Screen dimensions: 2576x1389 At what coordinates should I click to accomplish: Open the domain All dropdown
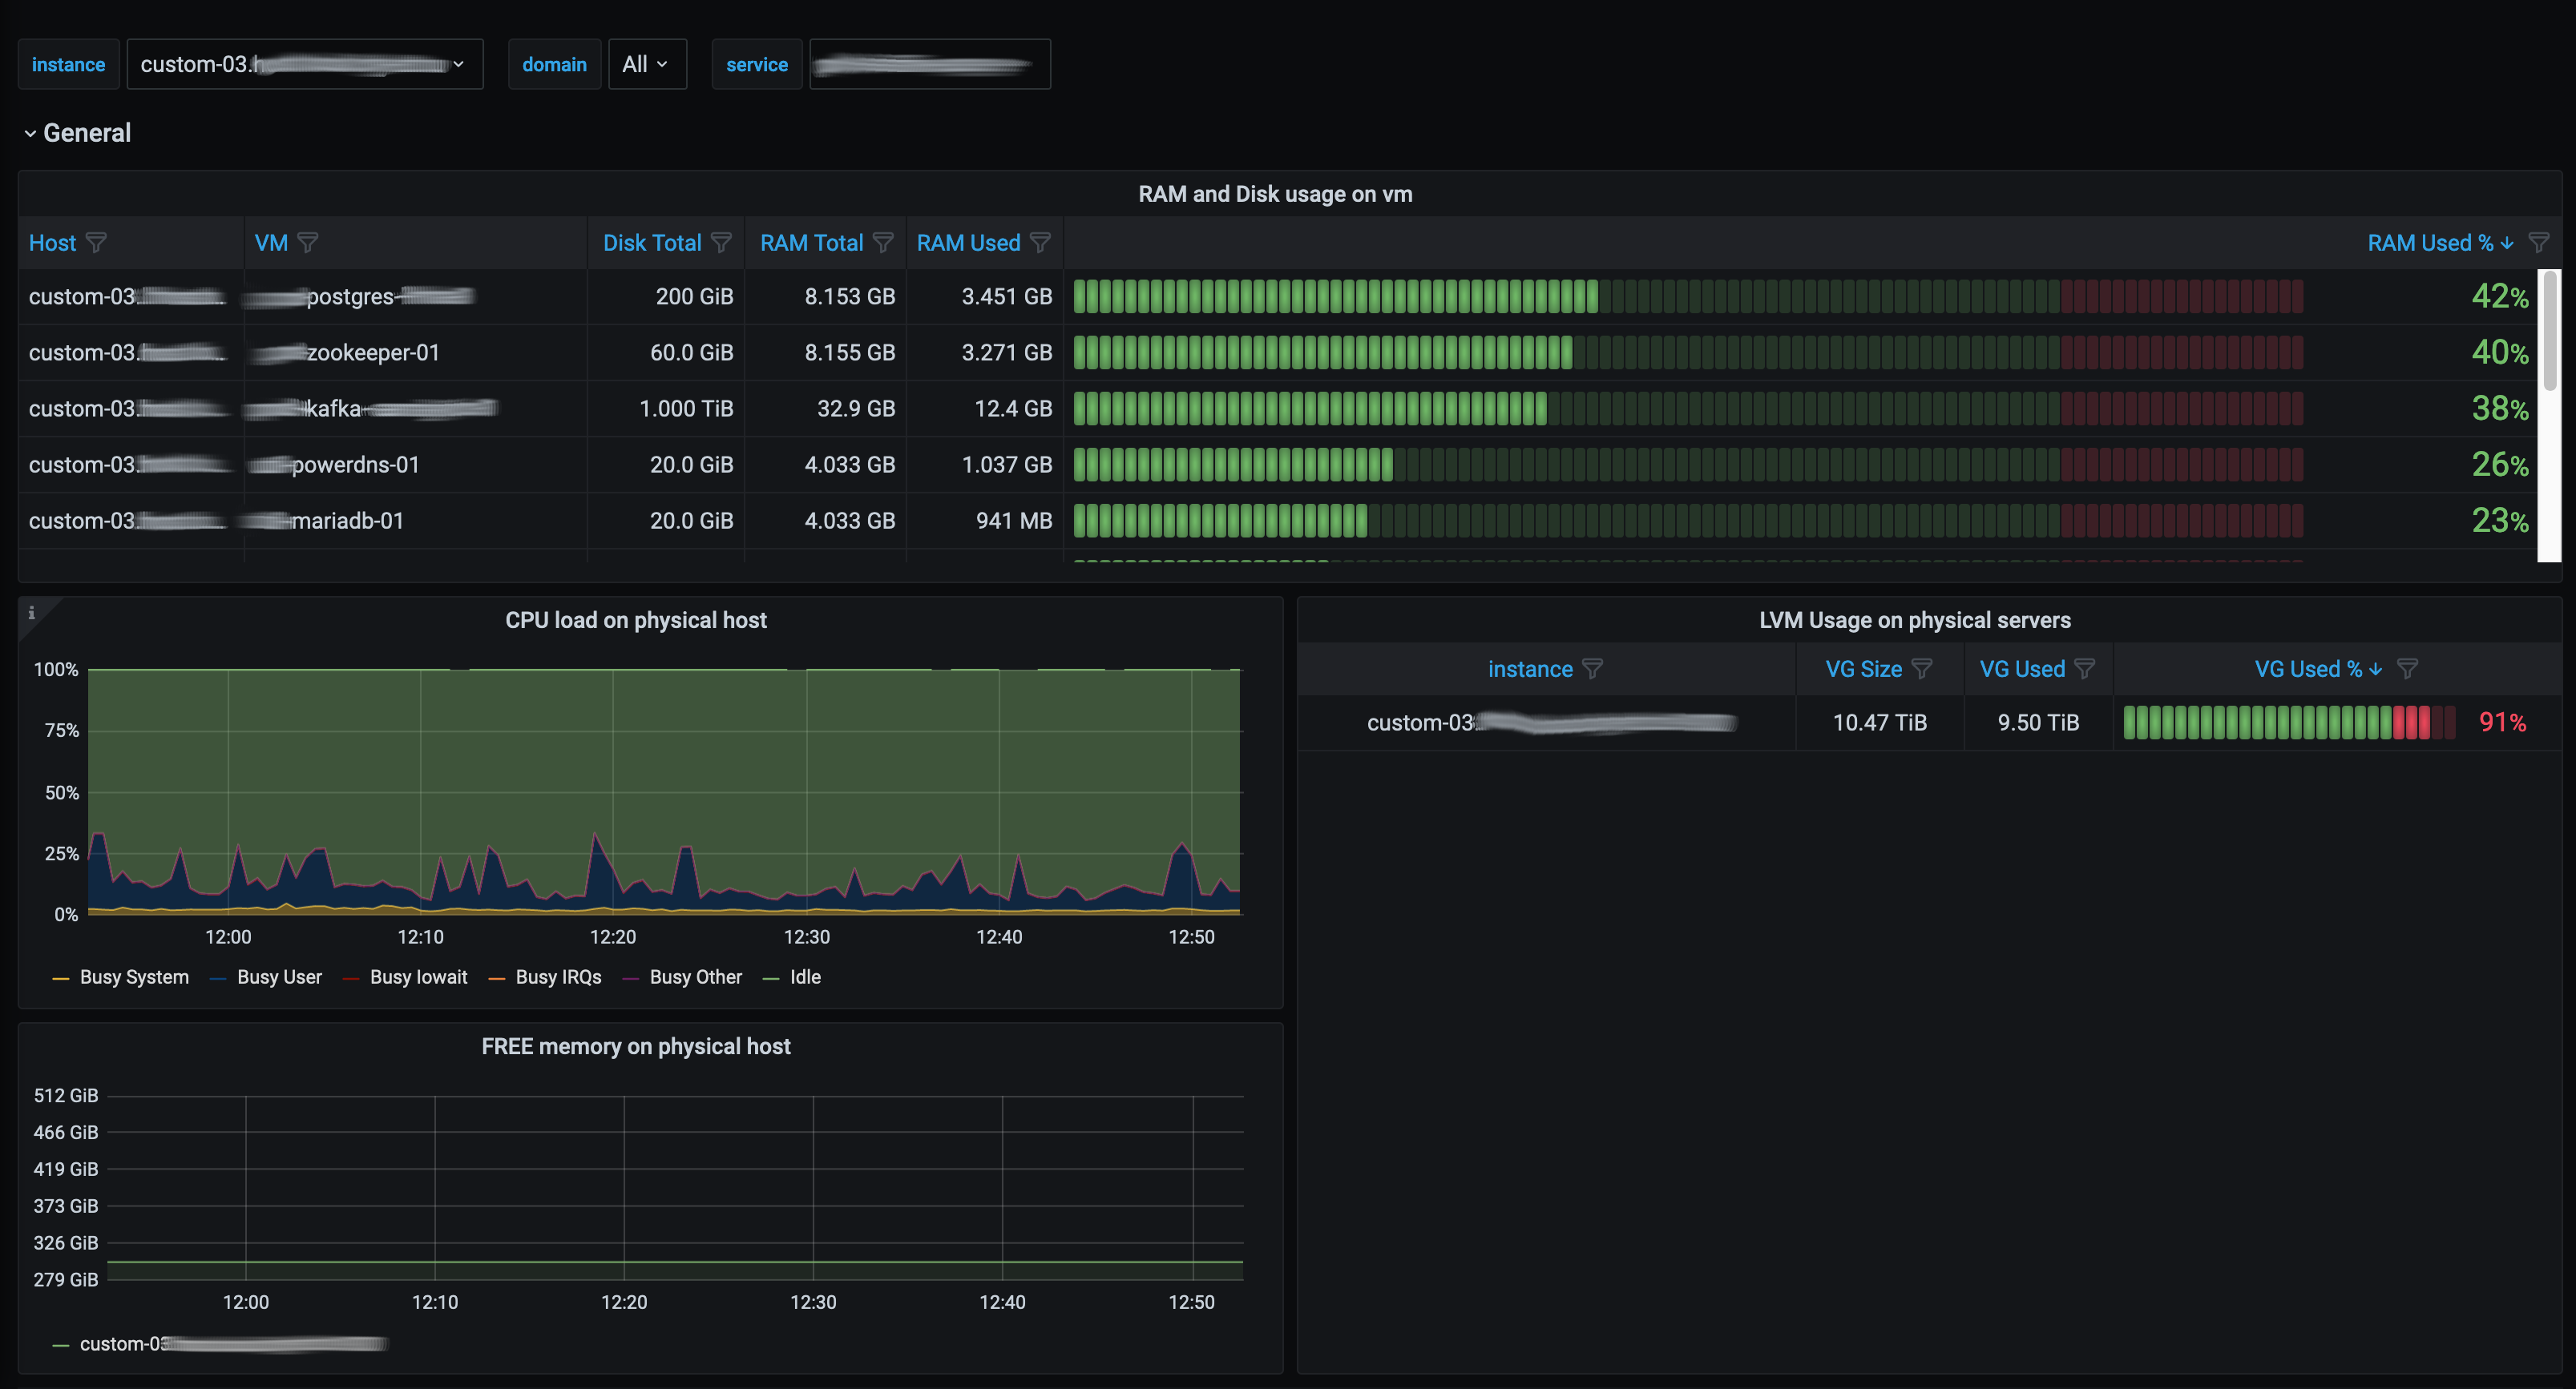point(646,64)
